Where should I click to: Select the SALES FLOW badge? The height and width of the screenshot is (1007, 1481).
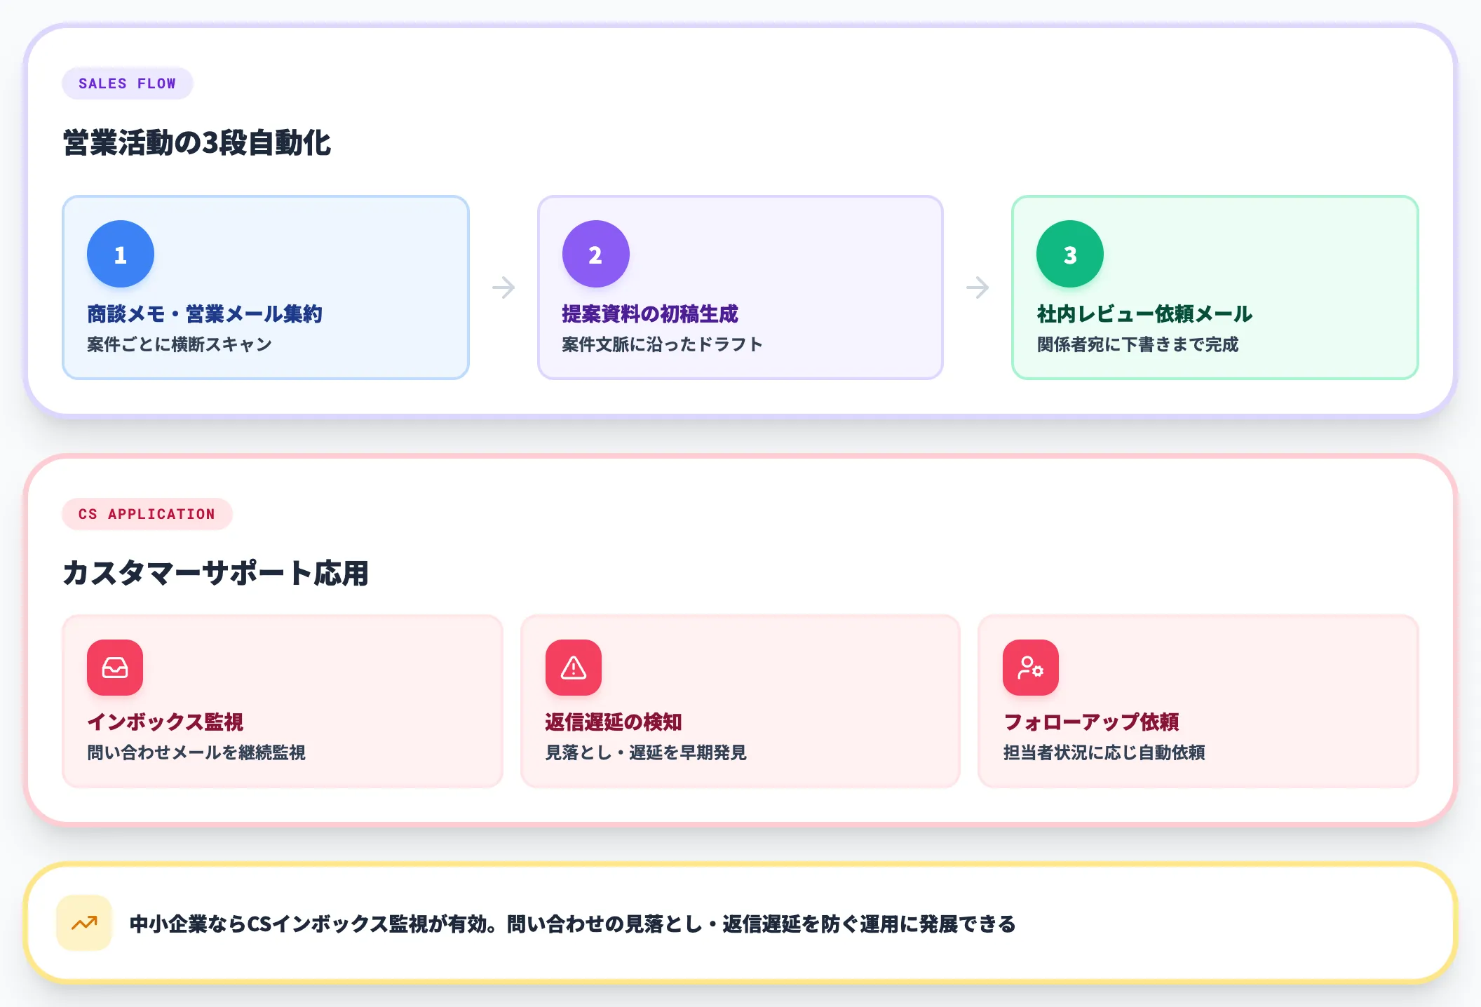127,83
